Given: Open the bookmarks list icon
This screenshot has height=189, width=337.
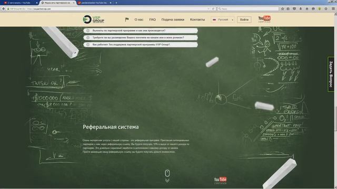Looking at the screenshot, I should coord(288,9).
